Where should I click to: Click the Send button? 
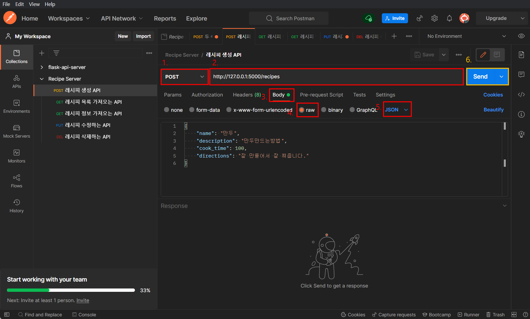pyautogui.click(x=480, y=77)
